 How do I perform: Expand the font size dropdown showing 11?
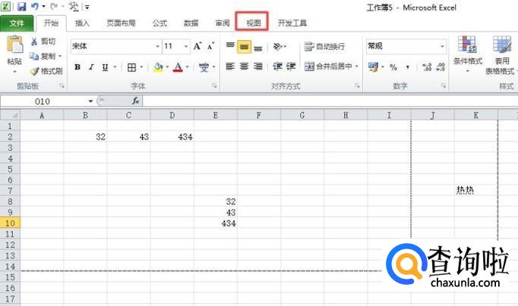[x=186, y=46]
